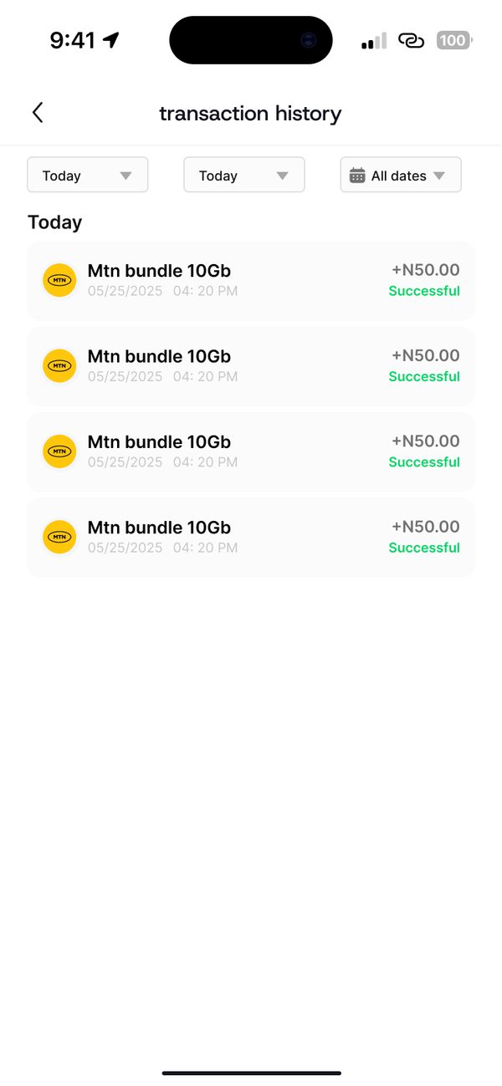Expand the All dates dropdown arrow
The image size is (502, 1086).
coord(439,176)
